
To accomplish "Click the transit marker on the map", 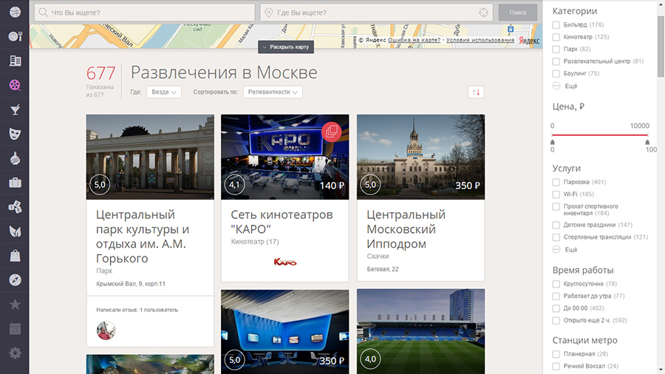I will pos(511,29).
